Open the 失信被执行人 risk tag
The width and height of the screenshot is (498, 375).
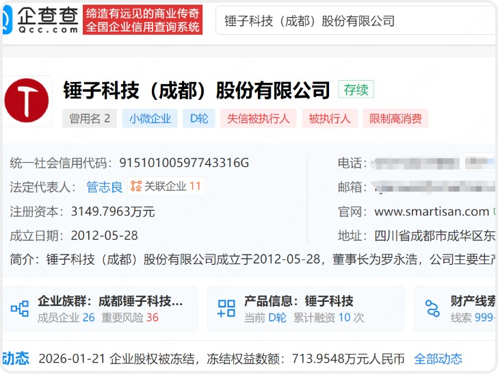[x=258, y=118]
